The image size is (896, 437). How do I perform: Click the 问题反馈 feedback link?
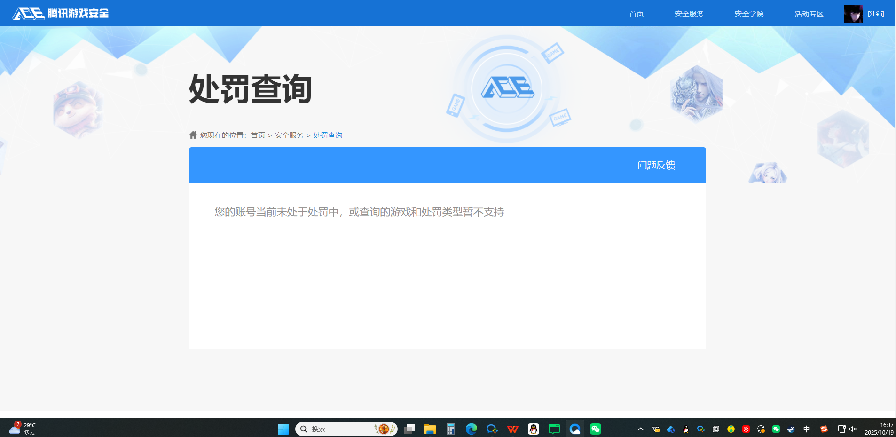tap(656, 165)
